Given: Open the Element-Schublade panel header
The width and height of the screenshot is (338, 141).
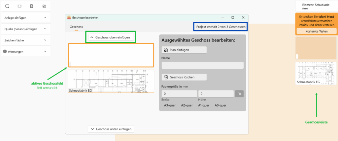Looking at the screenshot, I should (x=316, y=6).
